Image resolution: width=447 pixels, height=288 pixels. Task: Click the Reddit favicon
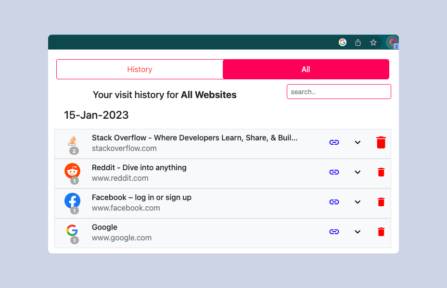click(x=72, y=171)
